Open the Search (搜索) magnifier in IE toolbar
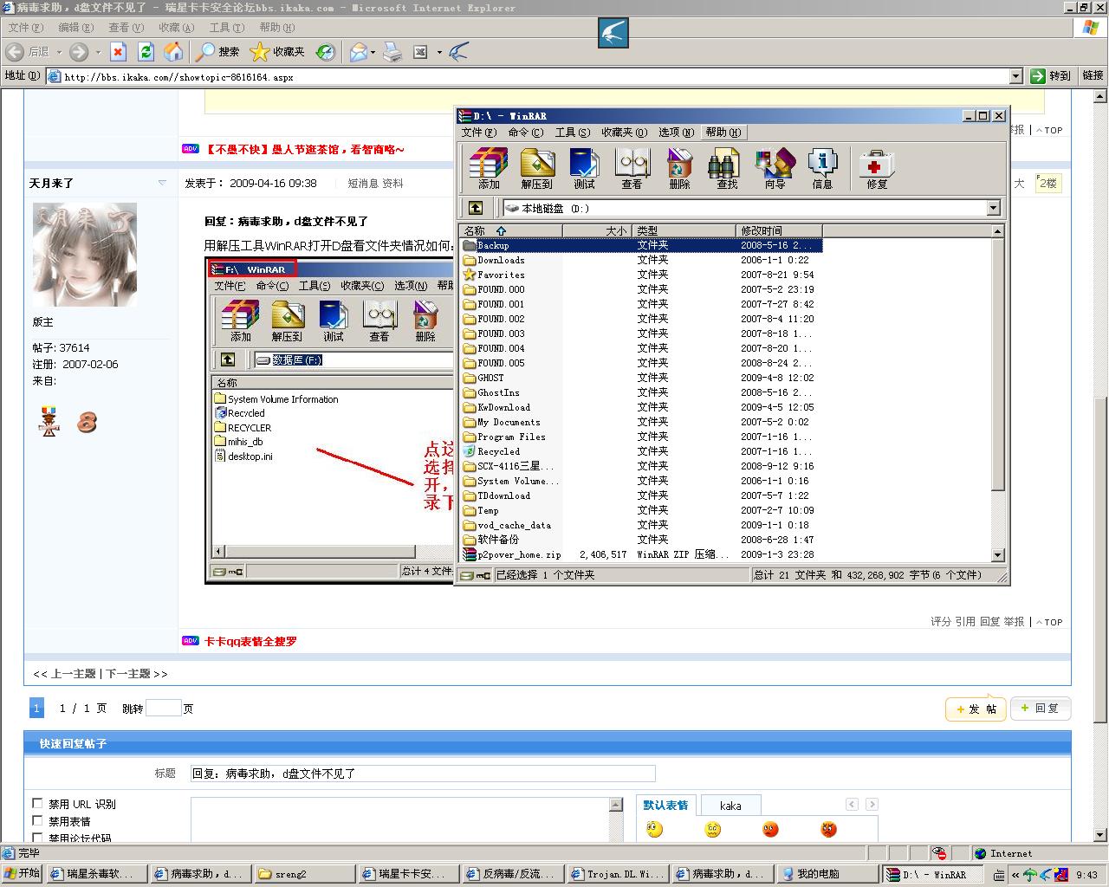The image size is (1109, 887). [x=217, y=52]
